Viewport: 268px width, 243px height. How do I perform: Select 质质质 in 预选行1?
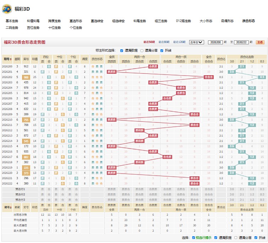(111, 189)
